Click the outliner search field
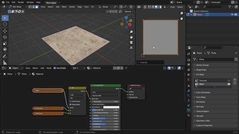Screen dimensions: 239x134 pyautogui.click(x=212, y=7)
